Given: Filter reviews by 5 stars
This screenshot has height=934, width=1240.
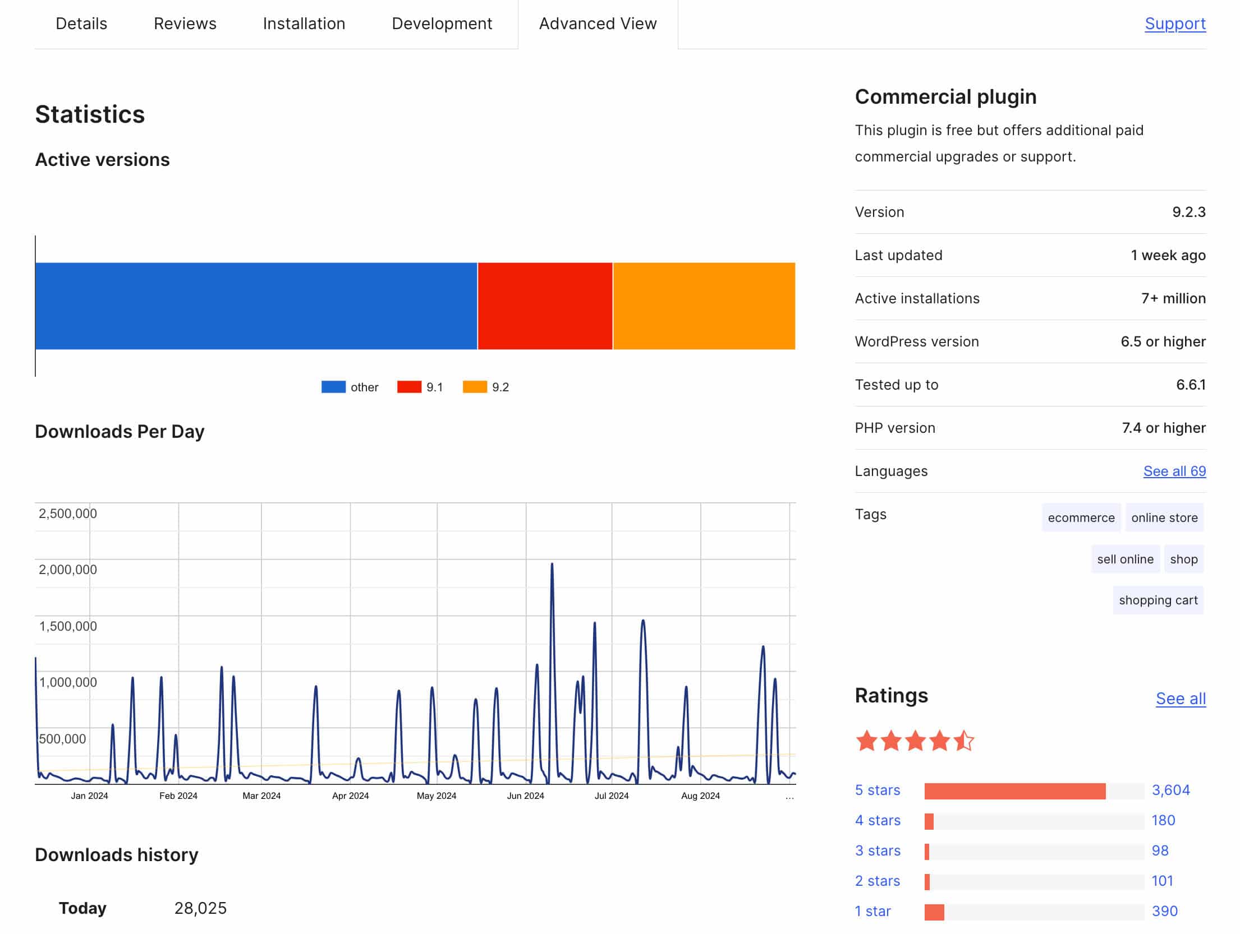Looking at the screenshot, I should coord(877,790).
